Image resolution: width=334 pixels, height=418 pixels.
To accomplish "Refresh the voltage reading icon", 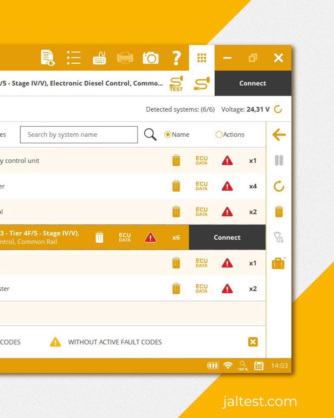I will tap(278, 109).
